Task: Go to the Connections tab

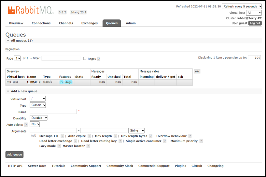Action: pyautogui.click(x=41, y=23)
